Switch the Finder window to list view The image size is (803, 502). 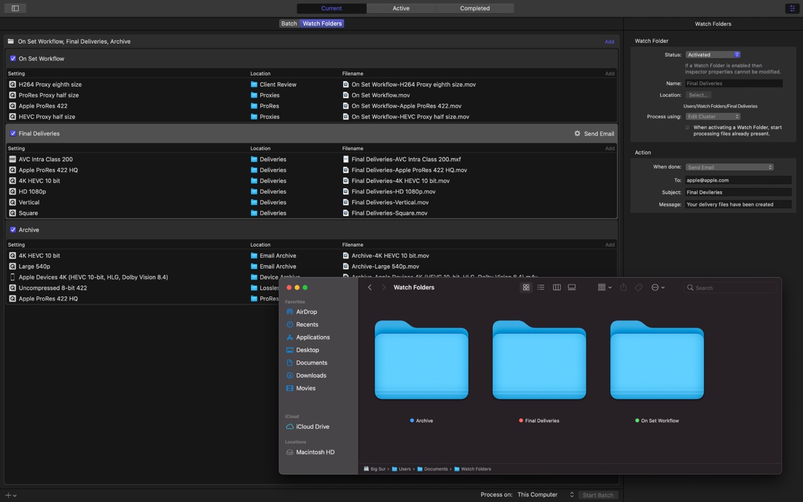541,287
